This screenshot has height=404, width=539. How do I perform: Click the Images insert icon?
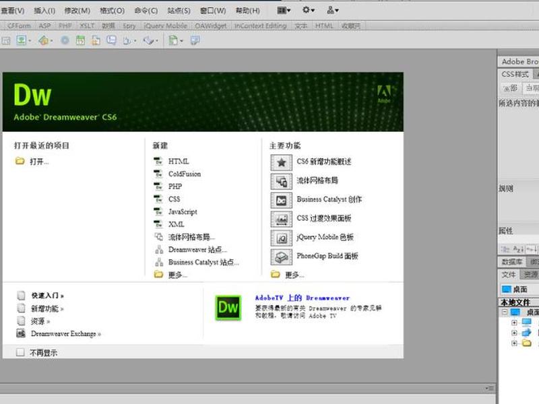tap(22, 40)
